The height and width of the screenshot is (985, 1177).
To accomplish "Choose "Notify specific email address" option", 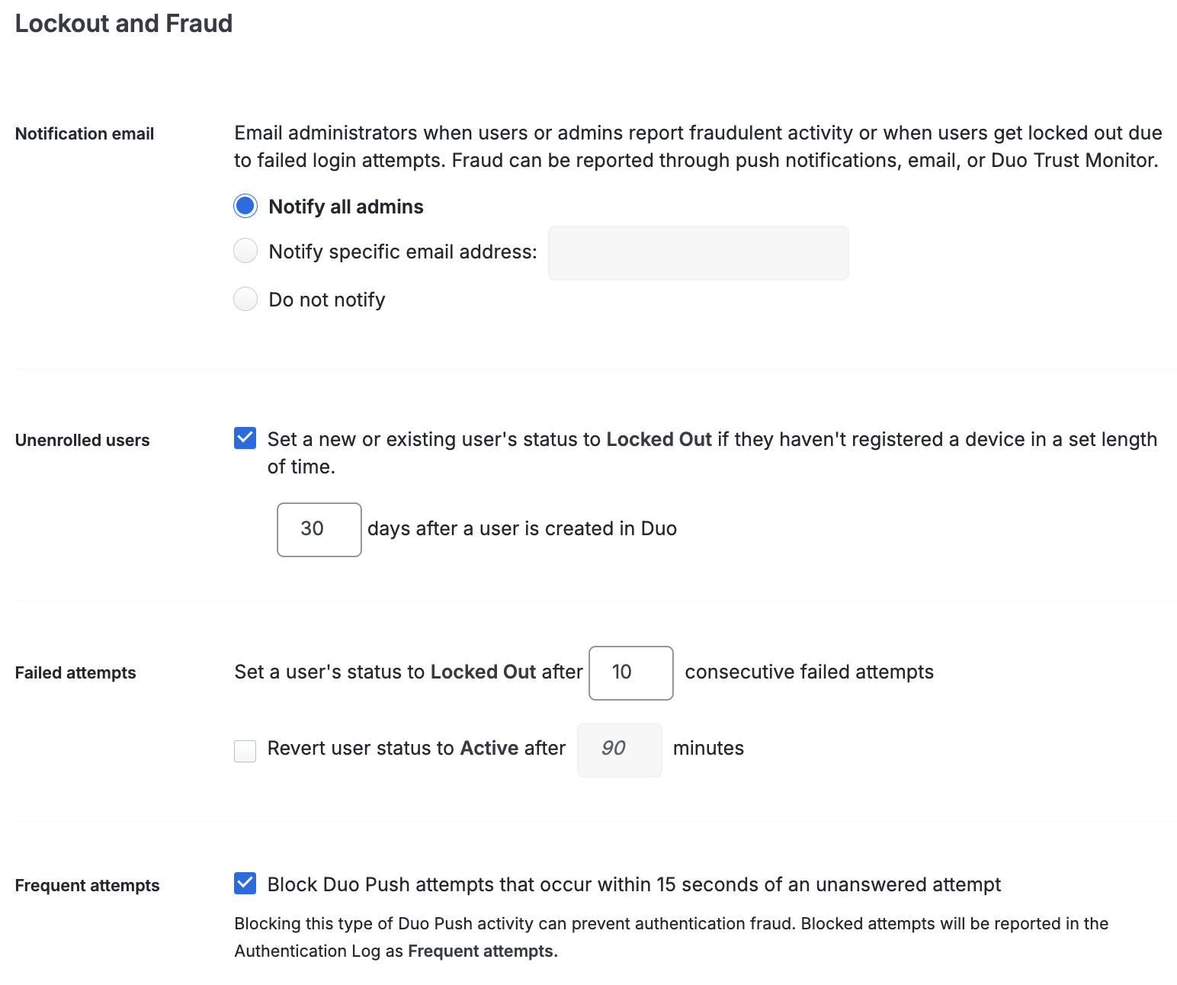I will 245,251.
